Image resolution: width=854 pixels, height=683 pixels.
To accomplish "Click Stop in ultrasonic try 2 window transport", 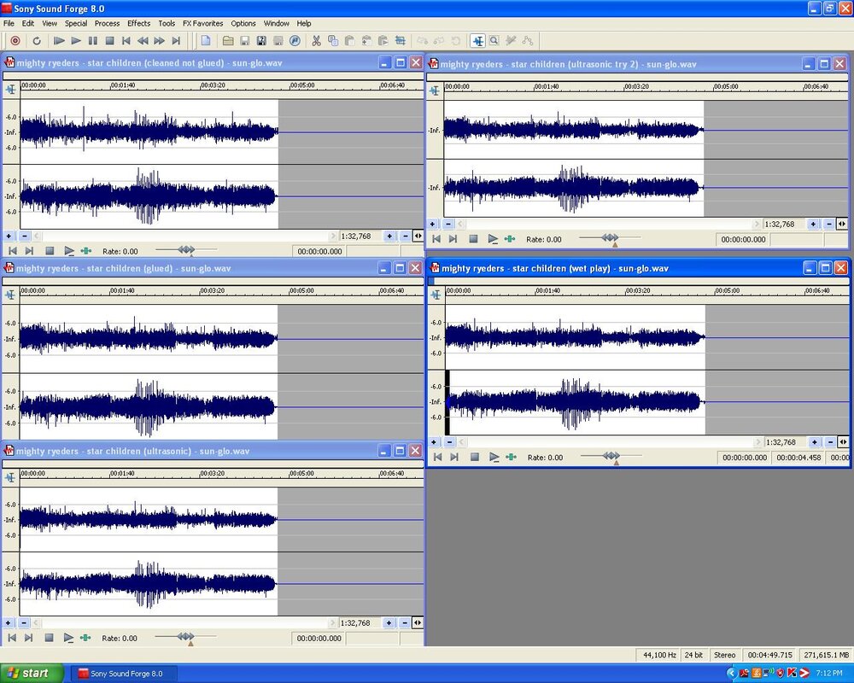I will (473, 239).
